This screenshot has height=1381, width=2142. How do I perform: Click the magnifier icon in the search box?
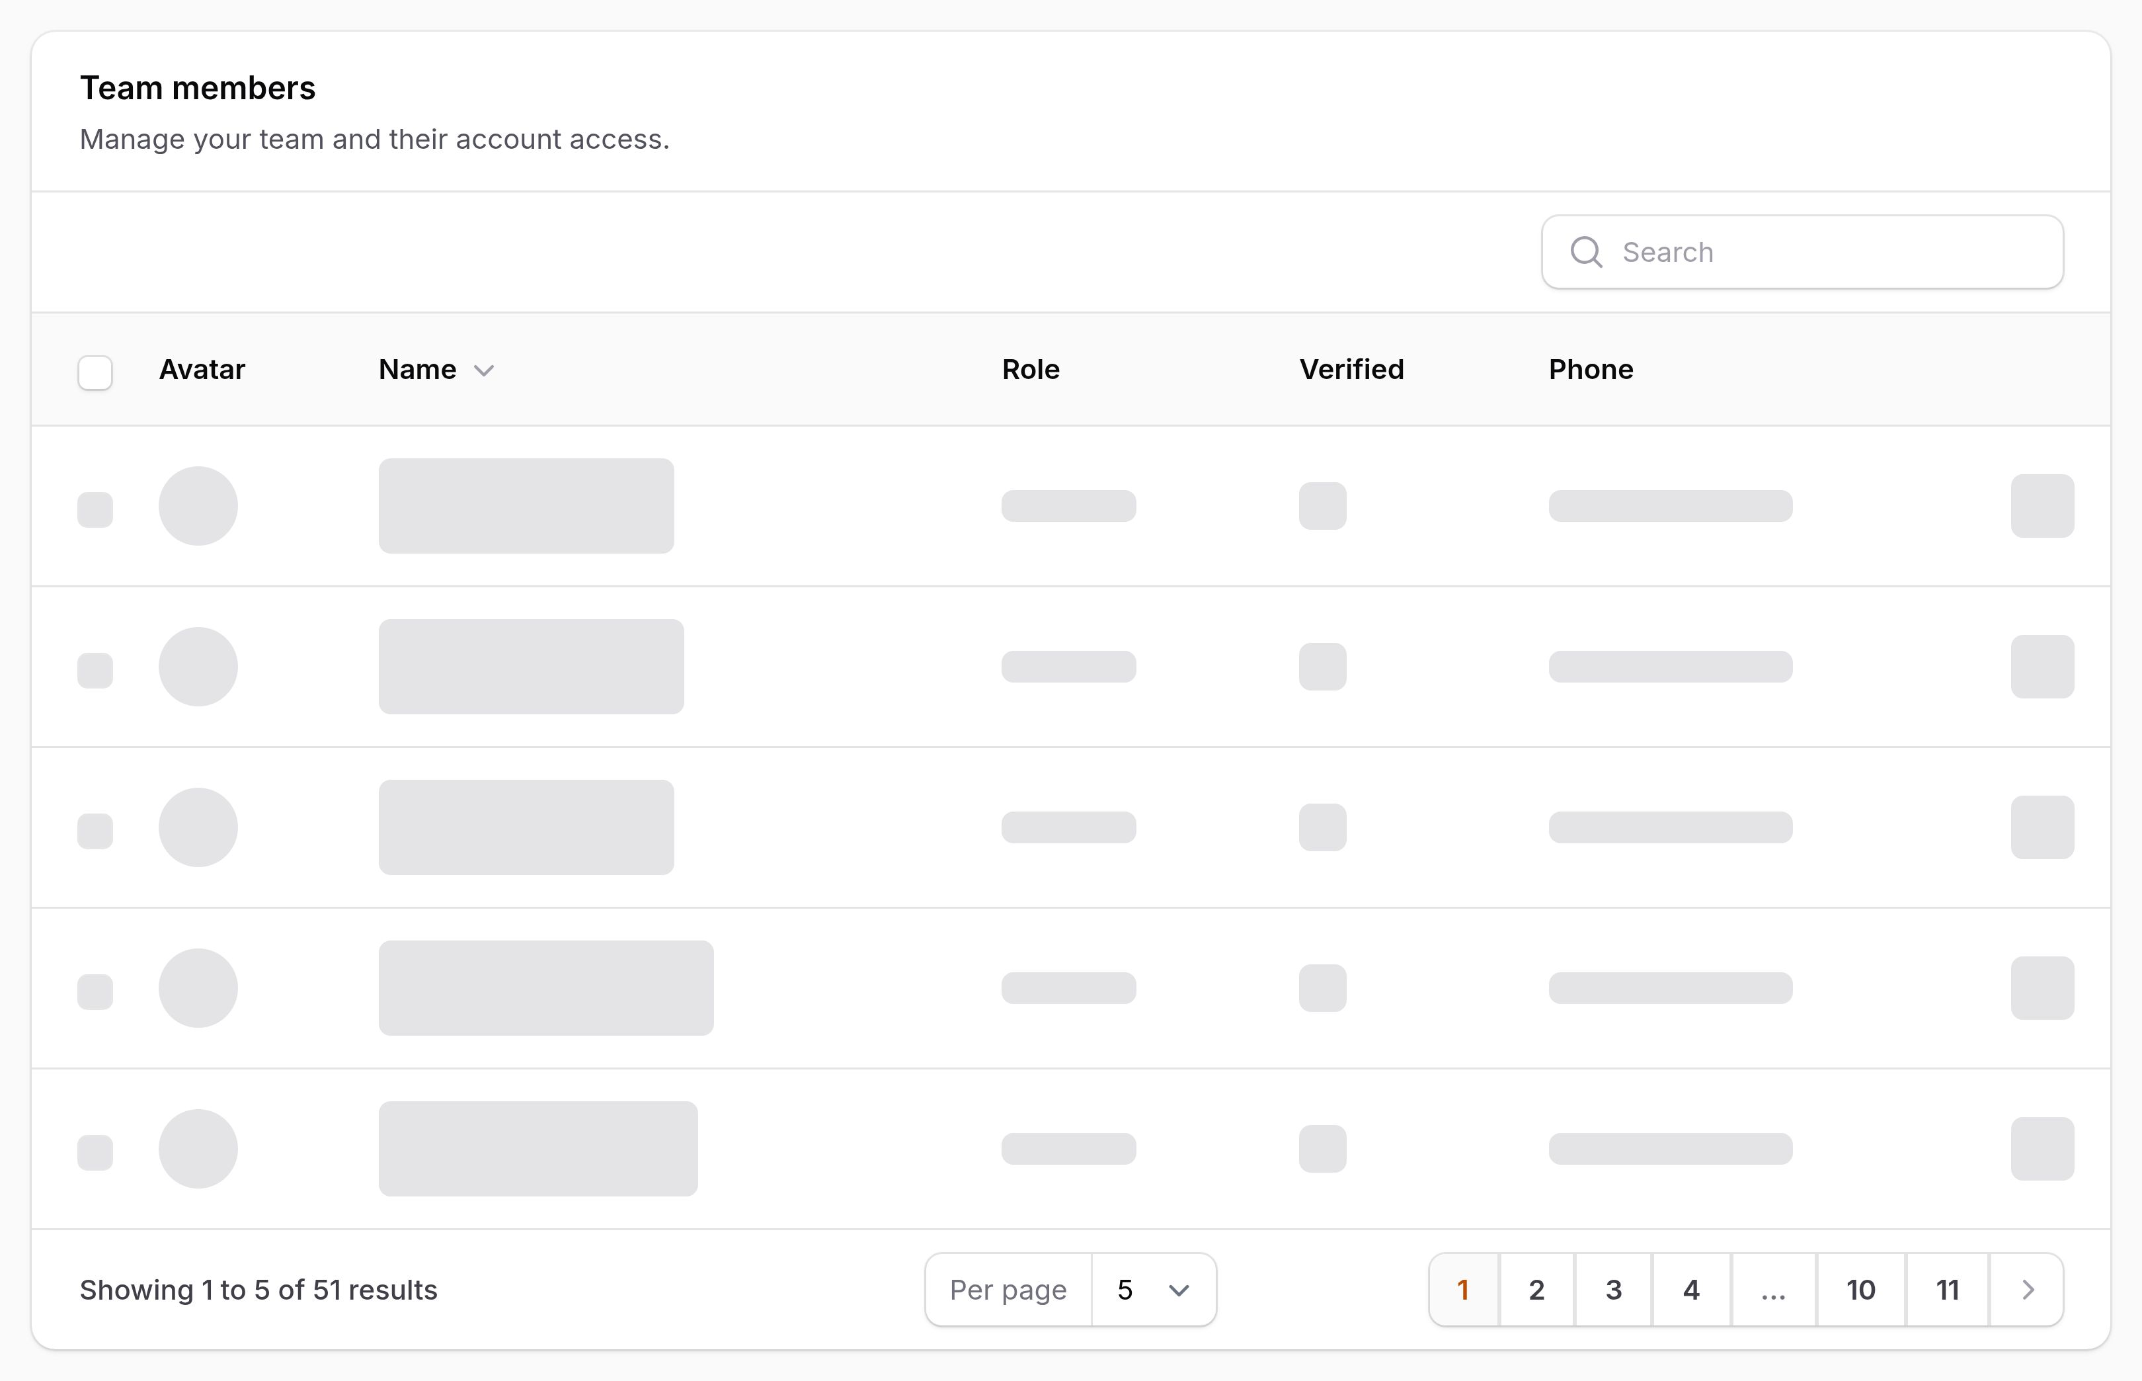point(1586,252)
